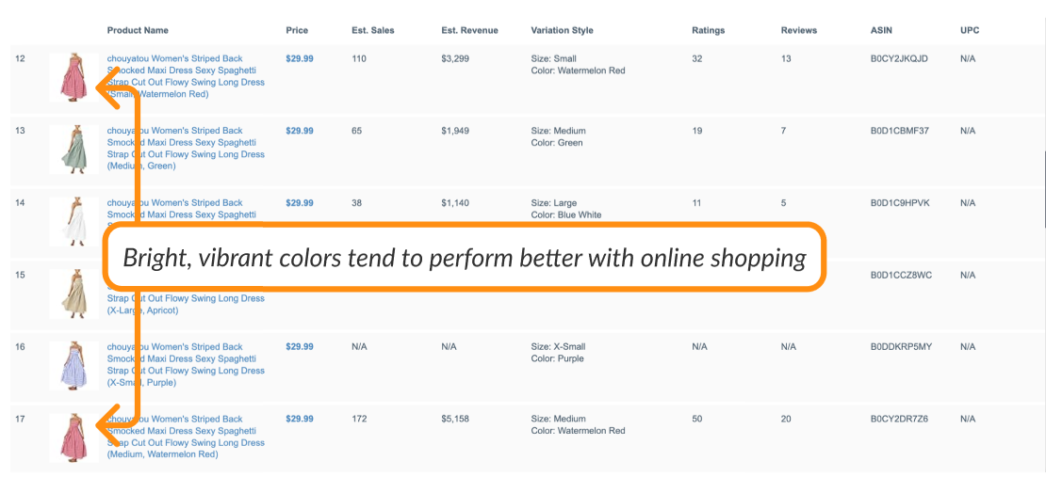Click the $29.99 price in row 12
The height and width of the screenshot is (492, 1046).
[300, 58]
